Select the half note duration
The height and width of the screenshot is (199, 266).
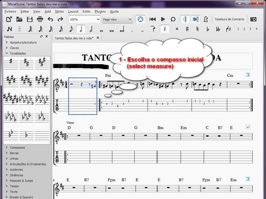91,29
